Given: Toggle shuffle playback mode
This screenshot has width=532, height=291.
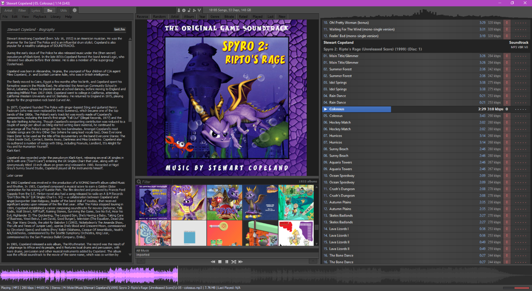Looking at the screenshot, I should pyautogui.click(x=234, y=262).
